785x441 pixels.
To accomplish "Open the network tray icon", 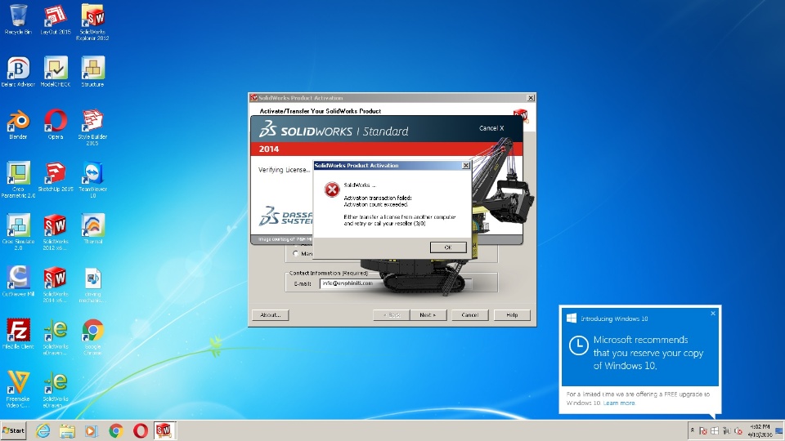I will [726, 431].
